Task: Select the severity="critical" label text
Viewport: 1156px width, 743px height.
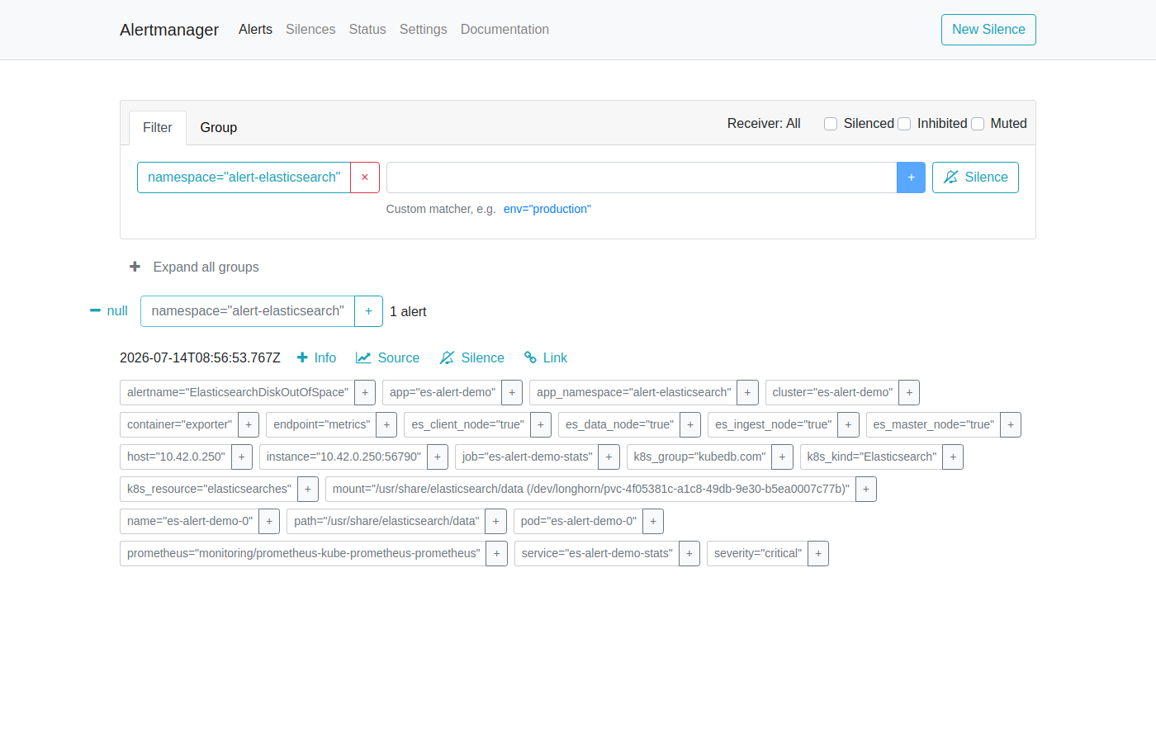Action: coord(758,553)
